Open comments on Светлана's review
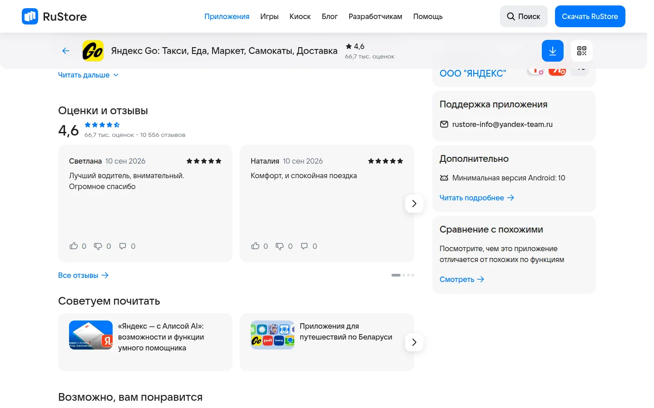This screenshot has height=408, width=654. (123, 246)
